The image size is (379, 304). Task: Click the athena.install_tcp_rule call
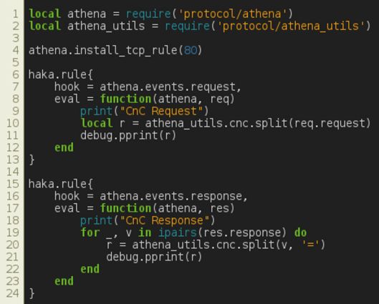[115, 51]
